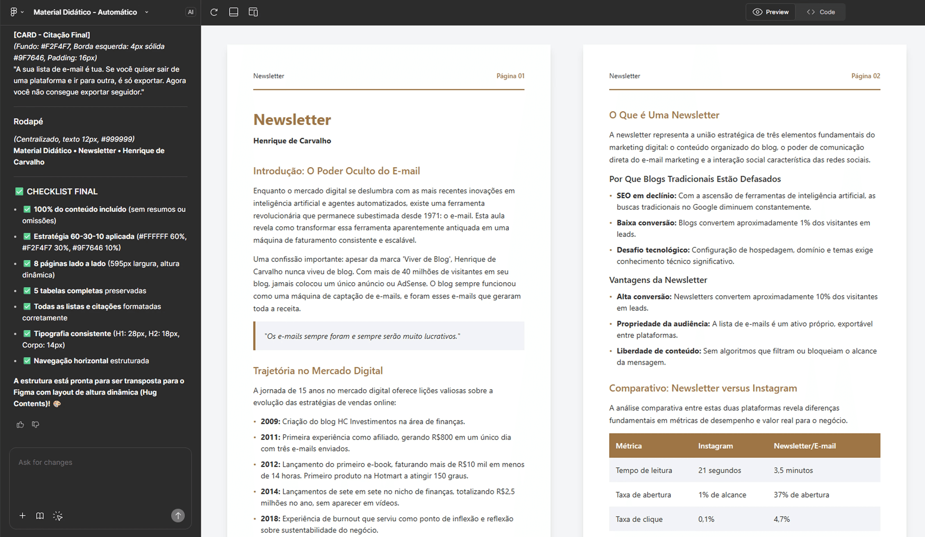925x537 pixels.
Task: Expand the Material Didático file name dropdown
Action: point(146,12)
